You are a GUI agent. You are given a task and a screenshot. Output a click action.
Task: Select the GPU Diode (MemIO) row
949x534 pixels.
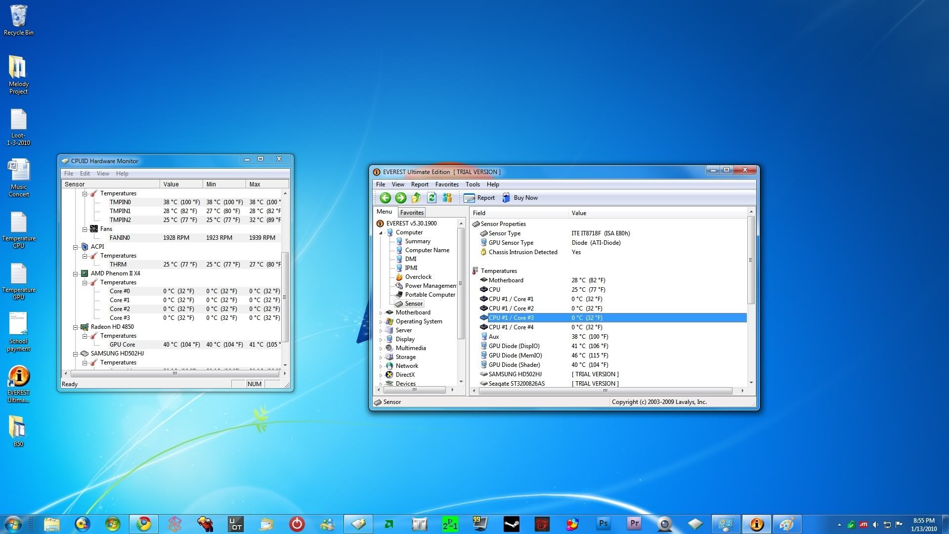[613, 356]
